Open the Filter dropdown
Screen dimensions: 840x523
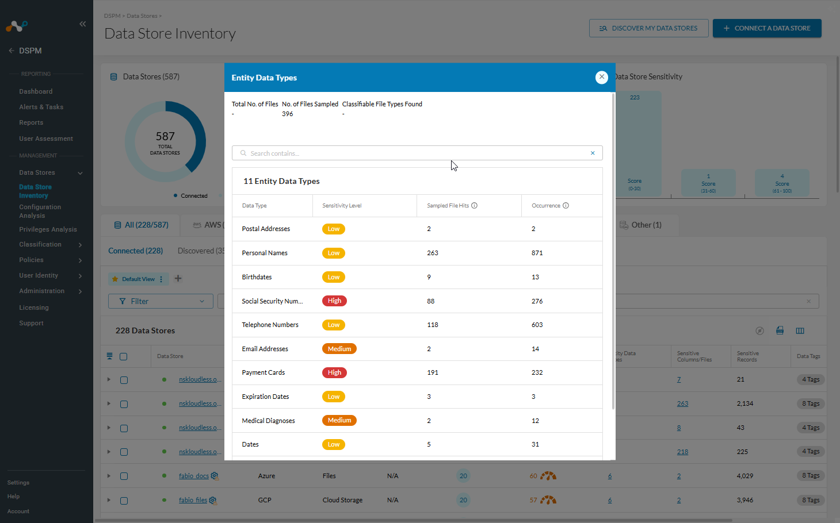(x=161, y=301)
